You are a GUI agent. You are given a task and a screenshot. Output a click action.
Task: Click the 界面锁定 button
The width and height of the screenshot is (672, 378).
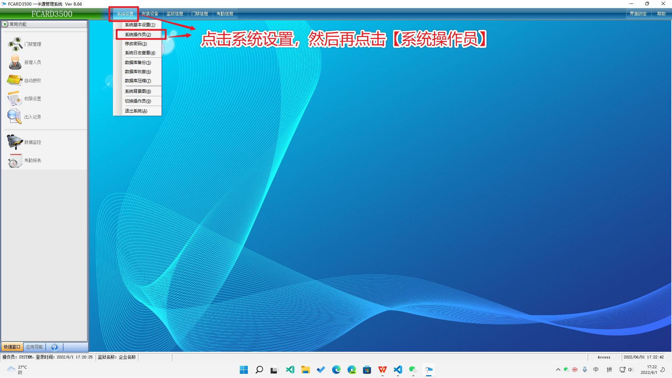pyautogui.click(x=638, y=14)
